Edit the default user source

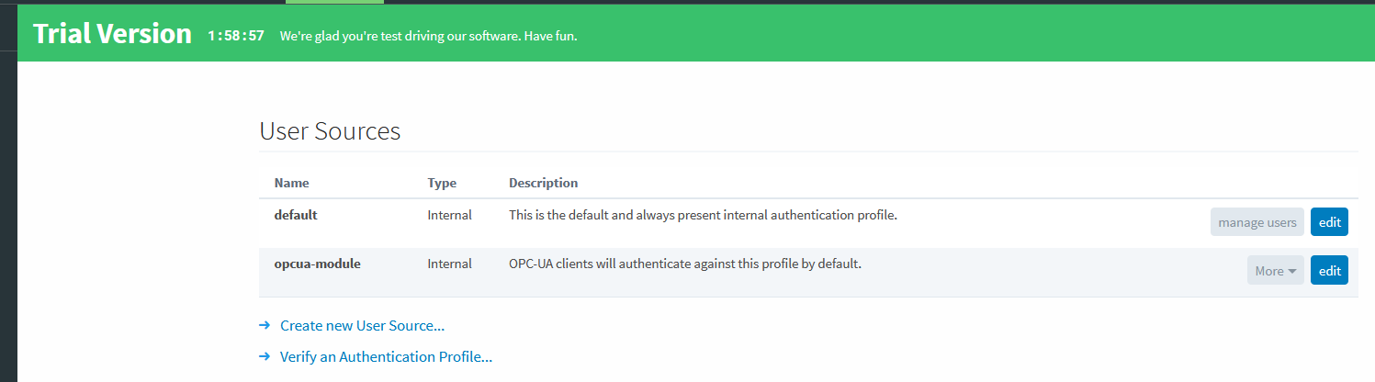[1329, 222]
